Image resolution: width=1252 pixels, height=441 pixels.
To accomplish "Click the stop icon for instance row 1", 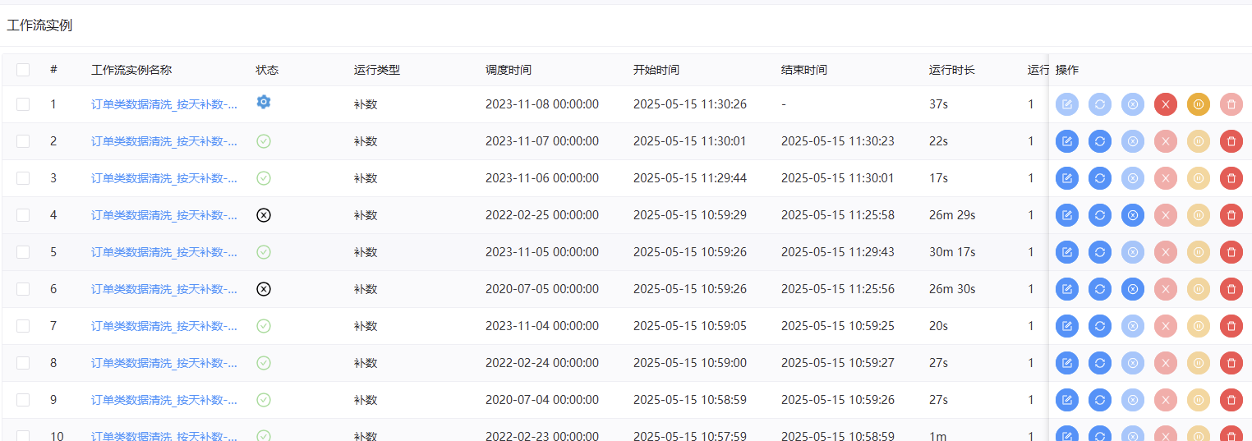I will [1165, 104].
